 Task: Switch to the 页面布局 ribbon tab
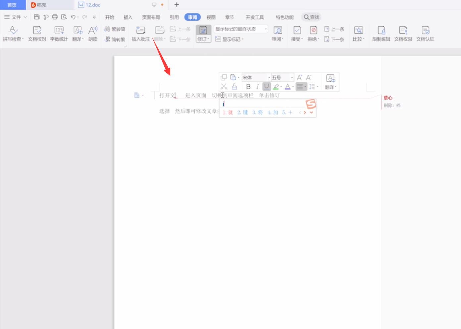[x=151, y=17]
